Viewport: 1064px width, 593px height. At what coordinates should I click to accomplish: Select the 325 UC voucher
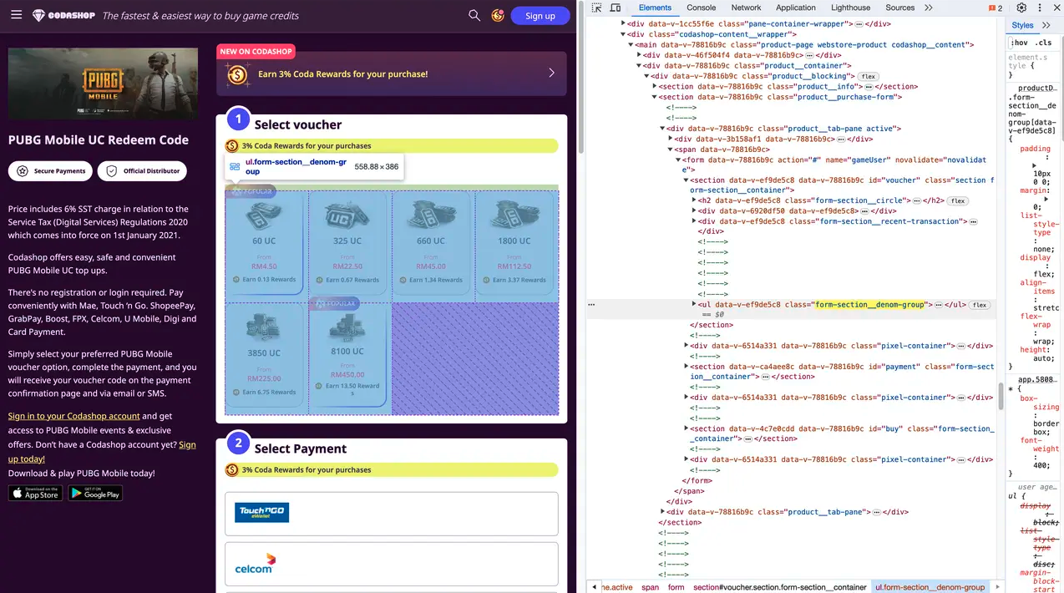click(347, 242)
